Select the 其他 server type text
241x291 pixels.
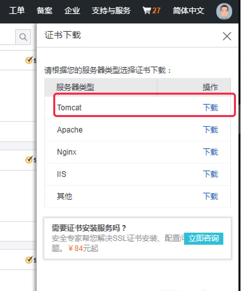click(65, 196)
